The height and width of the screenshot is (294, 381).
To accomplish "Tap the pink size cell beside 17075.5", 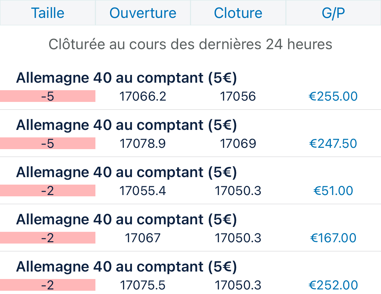I will [x=48, y=285].
